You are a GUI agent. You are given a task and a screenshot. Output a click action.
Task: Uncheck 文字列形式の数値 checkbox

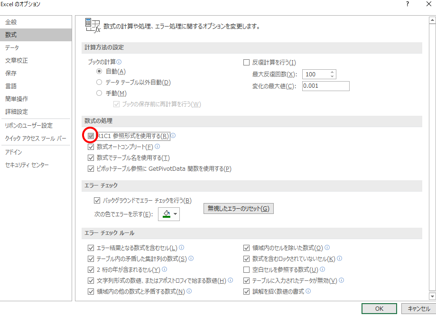coord(91,280)
